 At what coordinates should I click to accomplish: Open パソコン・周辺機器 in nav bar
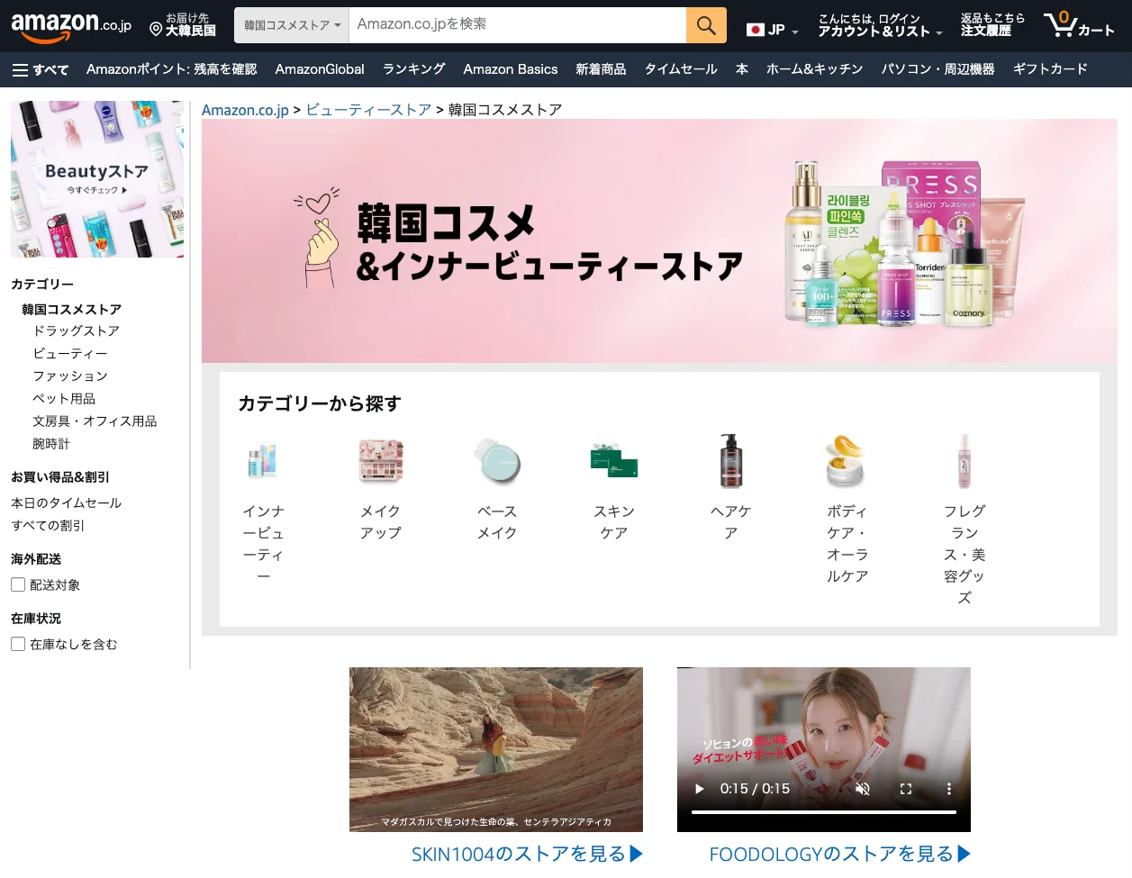tap(937, 69)
